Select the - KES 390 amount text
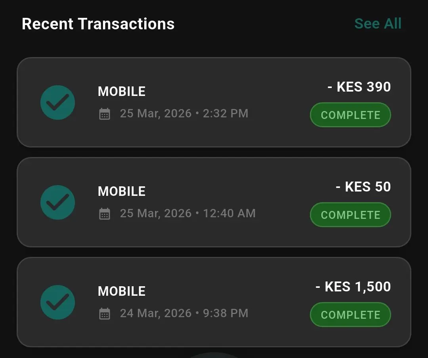The image size is (428, 358). coord(359,87)
